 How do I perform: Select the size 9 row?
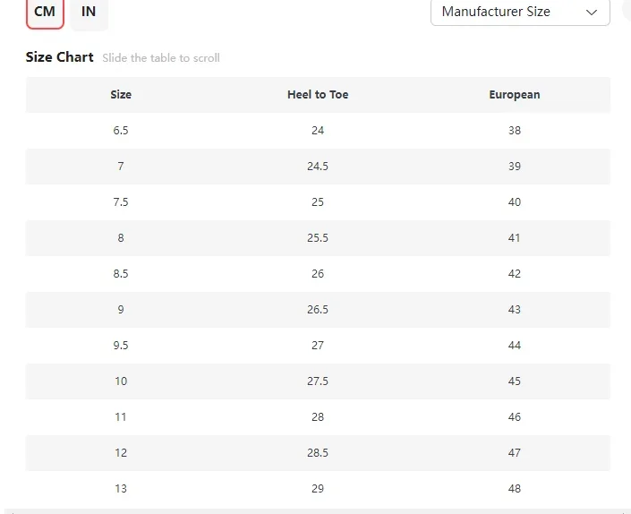coord(121,309)
